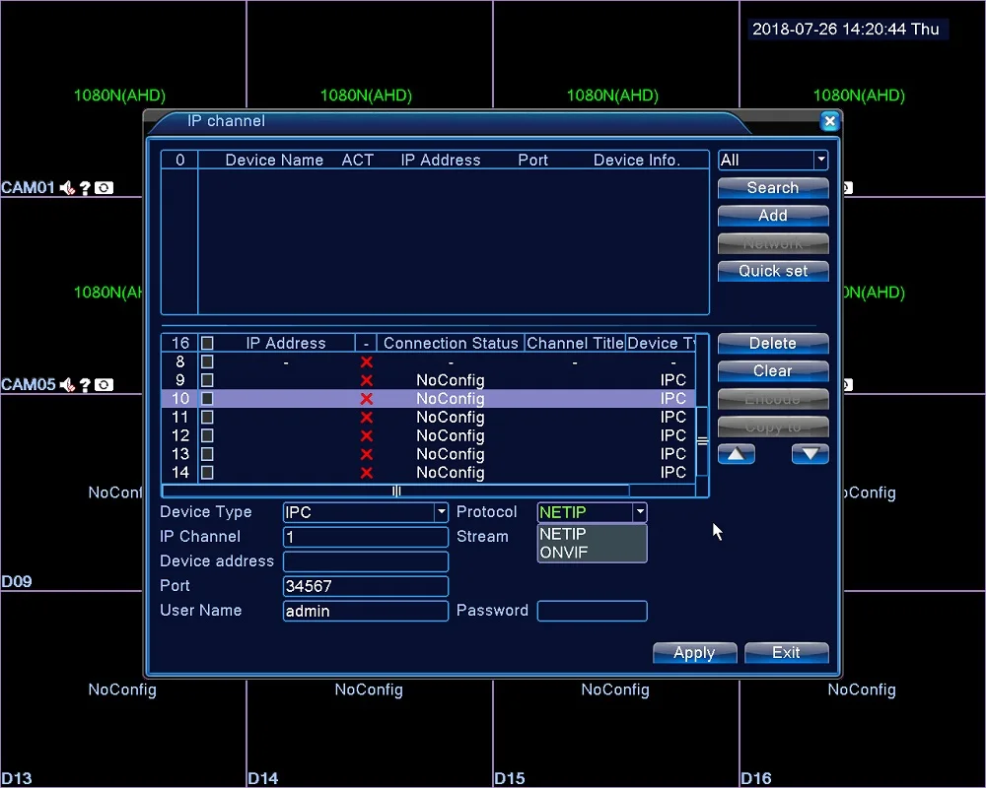The image size is (986, 788).
Task: Click the CAM01 muted audio icon
Action: click(67, 188)
